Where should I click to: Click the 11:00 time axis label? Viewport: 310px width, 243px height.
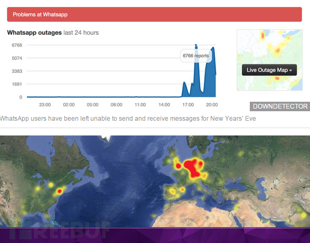coord(140,104)
